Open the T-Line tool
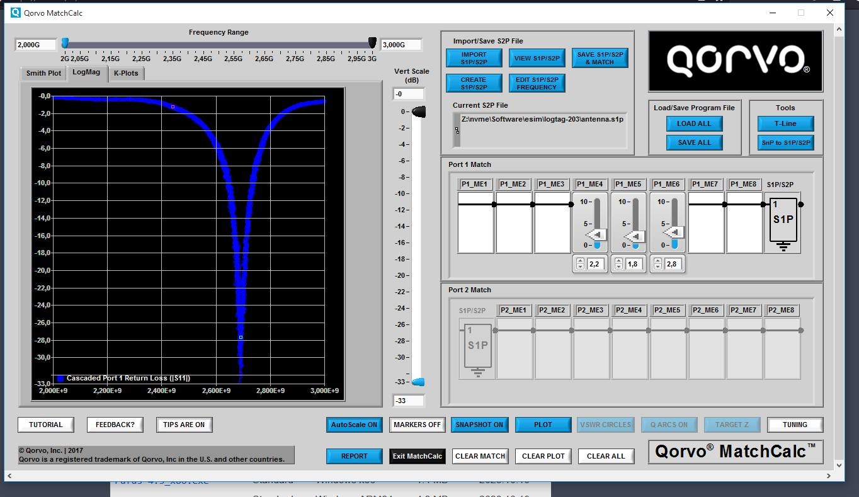859x497 pixels. [785, 123]
